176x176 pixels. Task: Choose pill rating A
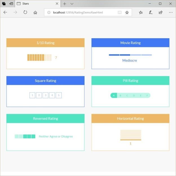(x=114, y=95)
